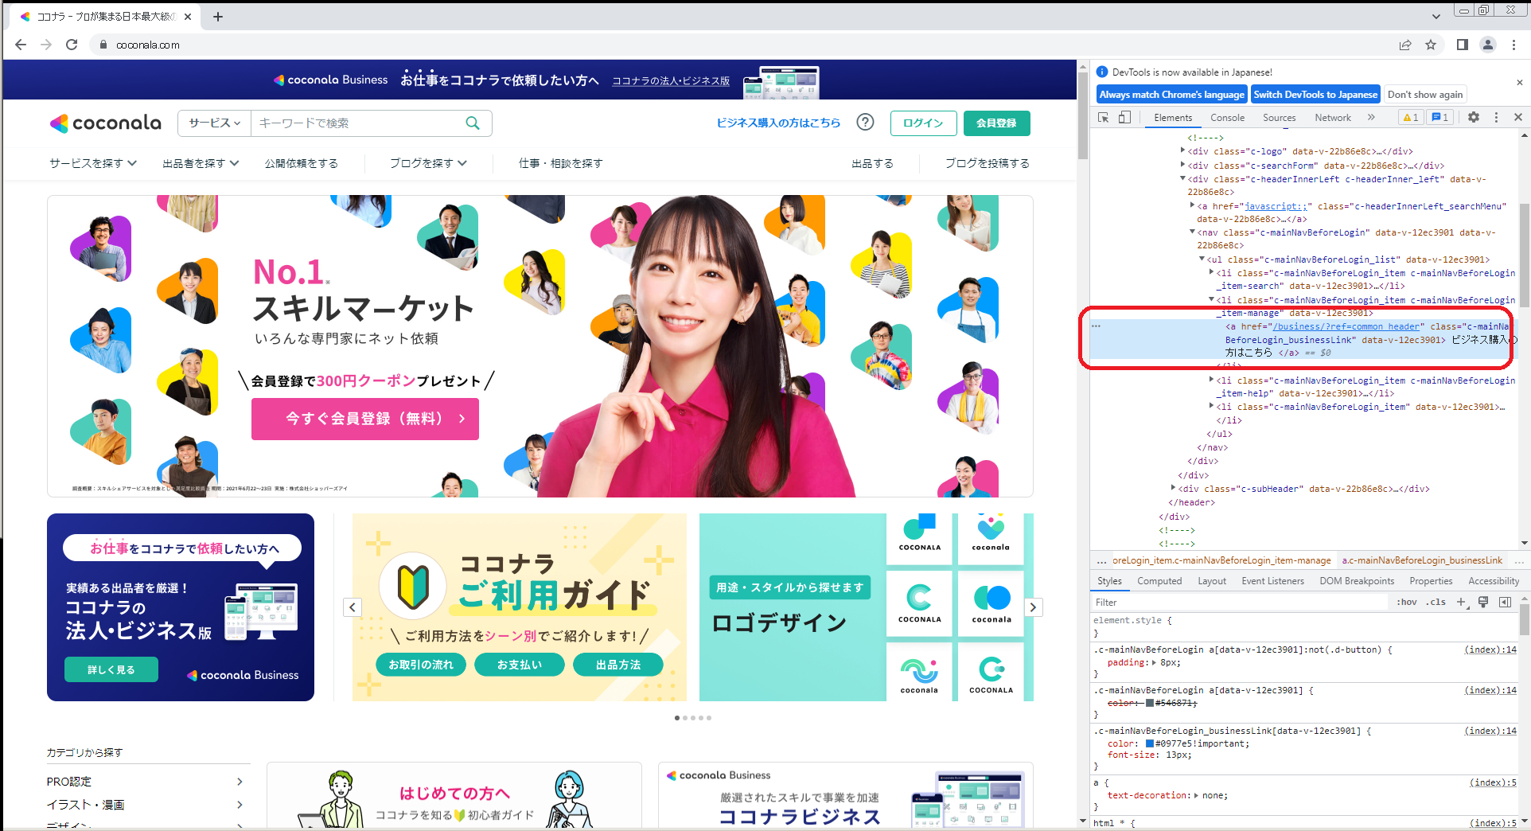
Task: Click the ログイン button
Action: point(923,123)
